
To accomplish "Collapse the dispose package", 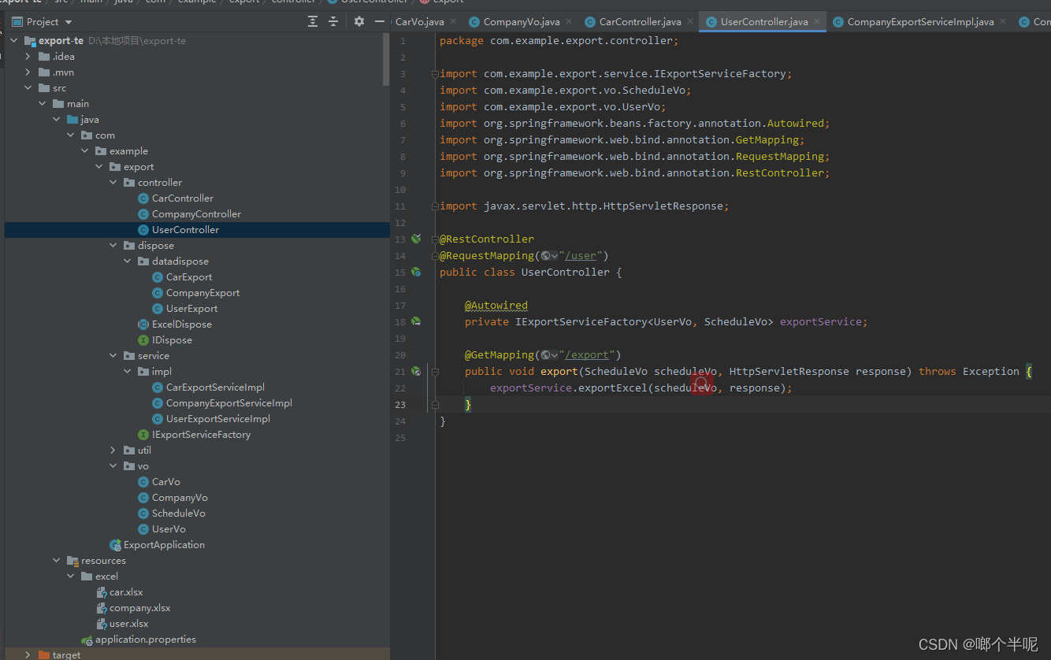I will pos(113,246).
